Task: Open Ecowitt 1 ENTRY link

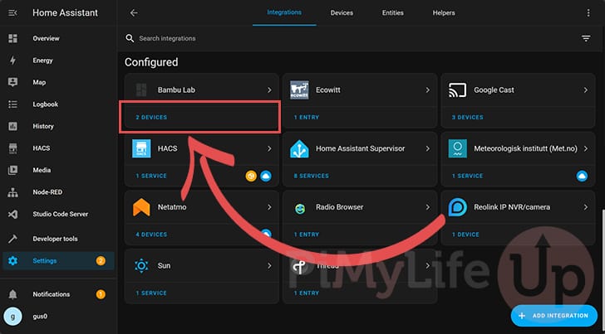Action: 307,118
